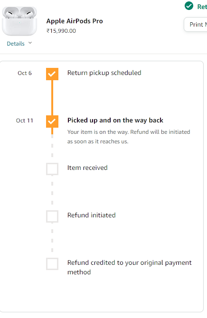Click the Oct 11 timeline date
This screenshot has height=318, width=207.
coord(24,121)
